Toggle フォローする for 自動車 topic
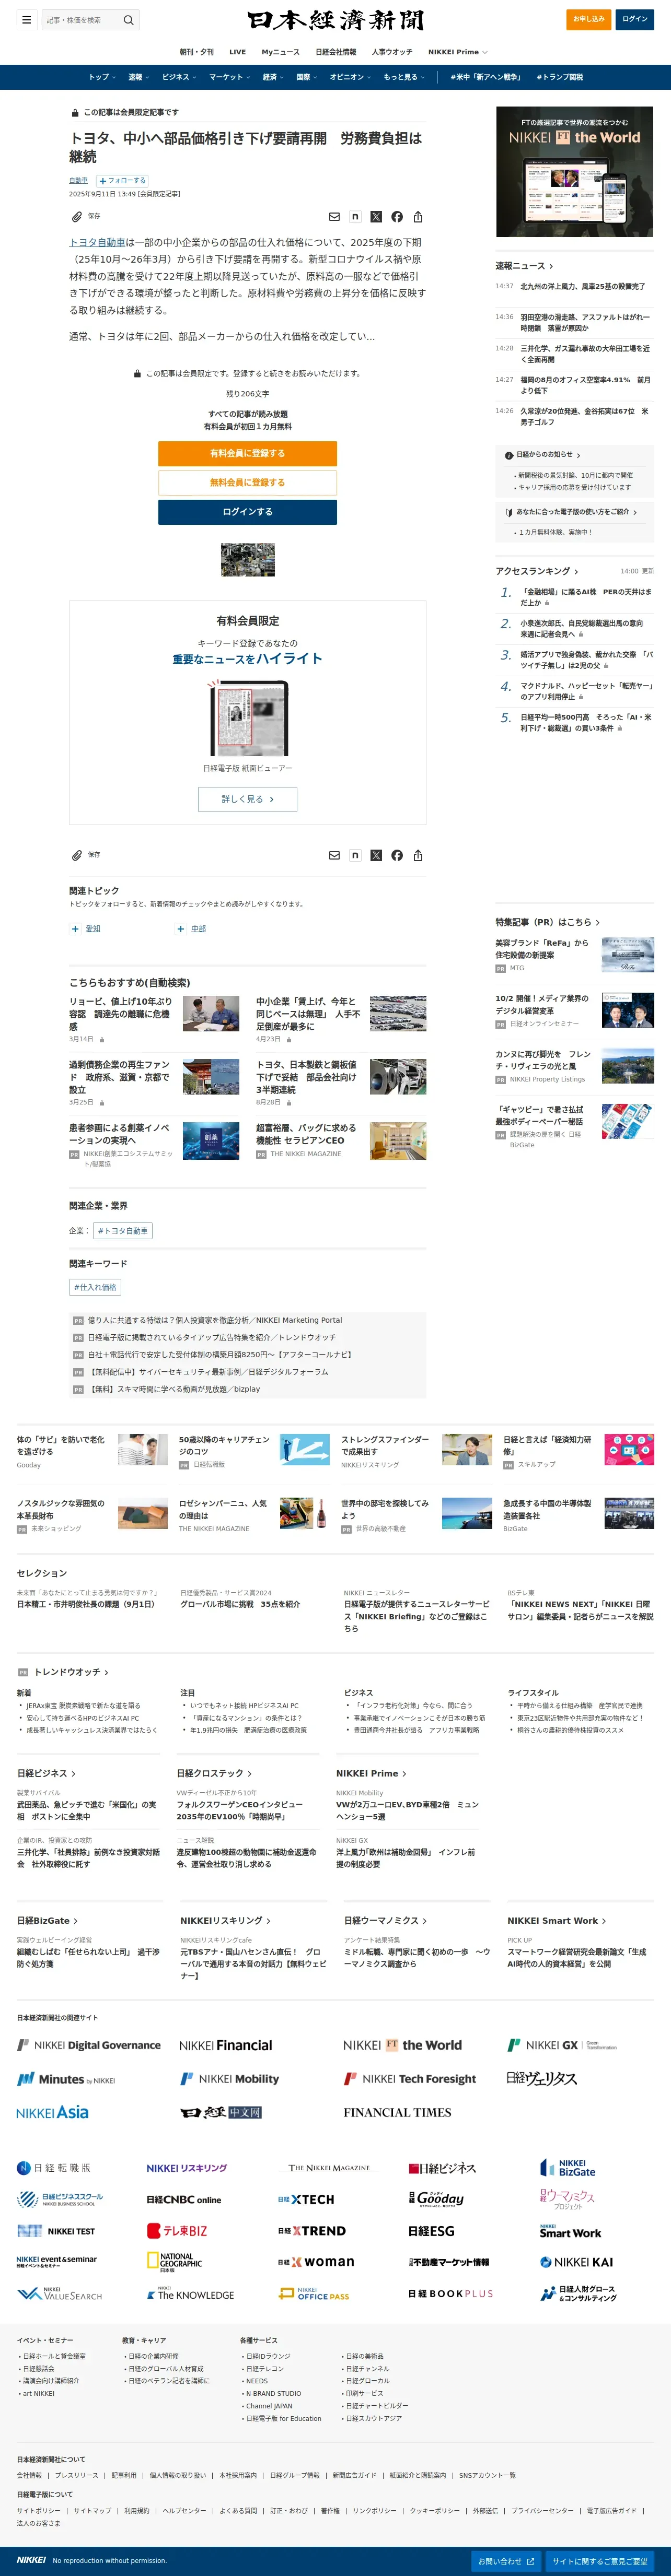 coord(122,180)
